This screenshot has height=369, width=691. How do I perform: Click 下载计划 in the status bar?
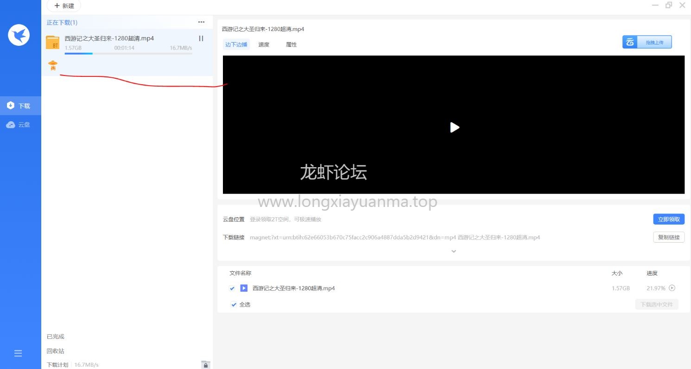click(x=57, y=365)
